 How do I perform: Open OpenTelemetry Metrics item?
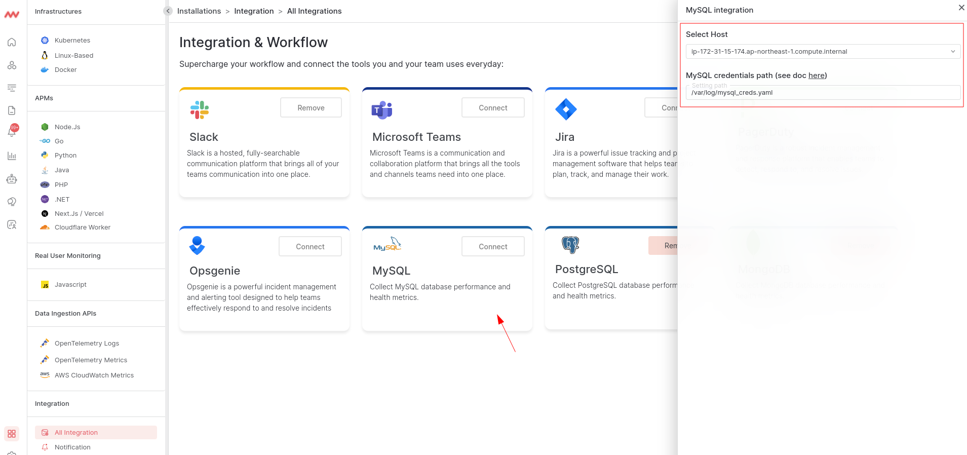click(91, 360)
